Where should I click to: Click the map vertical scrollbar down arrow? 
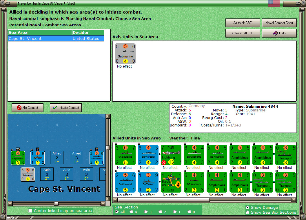[x=108, y=199]
